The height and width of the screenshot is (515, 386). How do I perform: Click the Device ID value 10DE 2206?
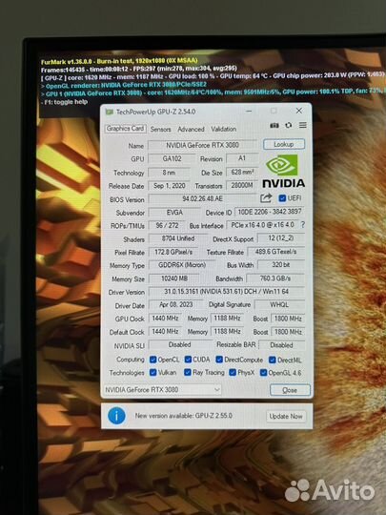pyautogui.click(x=270, y=212)
